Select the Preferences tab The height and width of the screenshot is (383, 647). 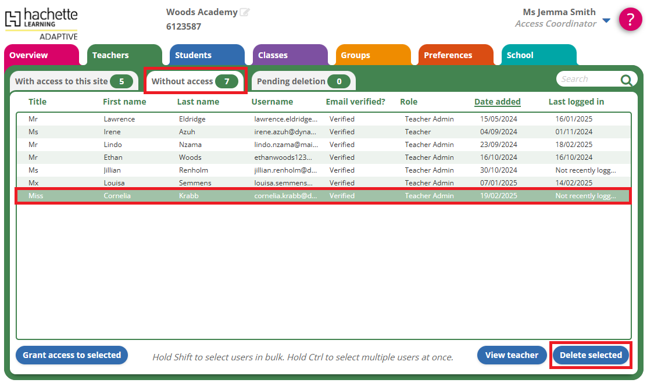tap(448, 55)
